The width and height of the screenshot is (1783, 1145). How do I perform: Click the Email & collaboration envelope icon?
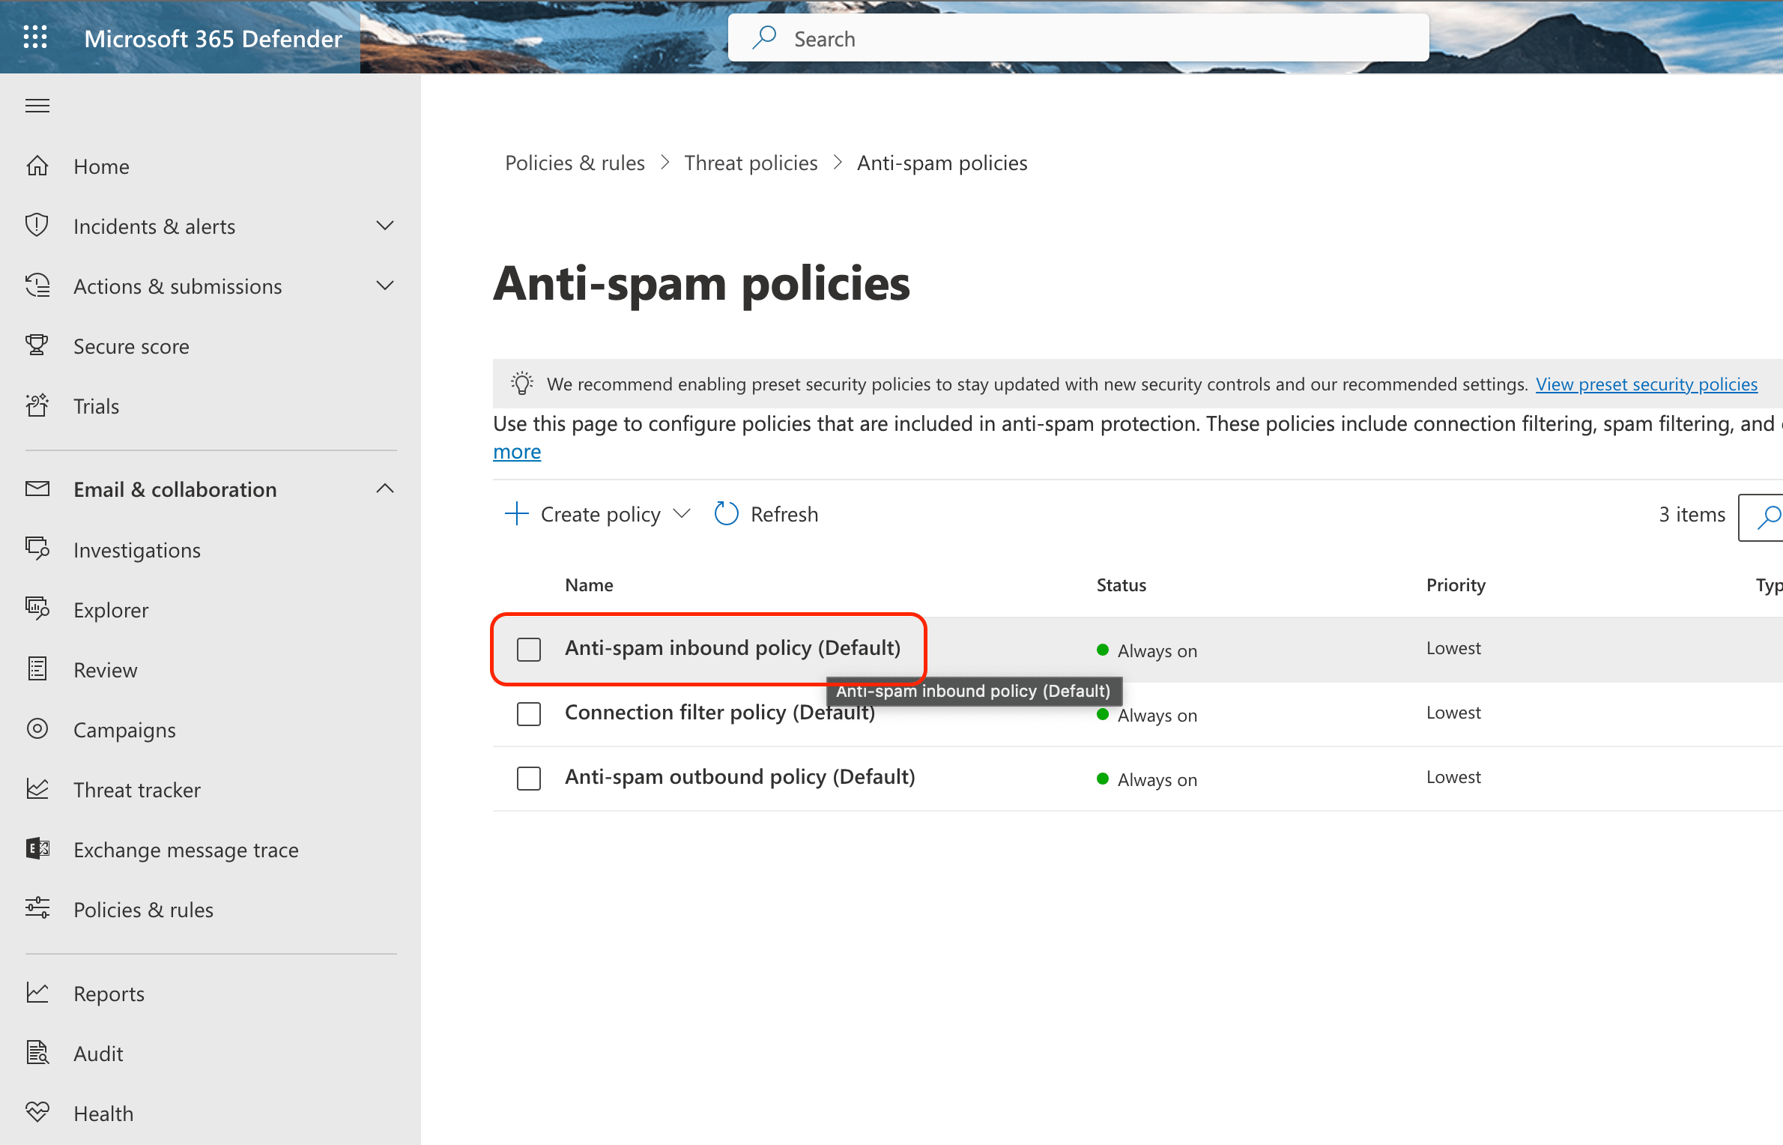[x=37, y=489]
